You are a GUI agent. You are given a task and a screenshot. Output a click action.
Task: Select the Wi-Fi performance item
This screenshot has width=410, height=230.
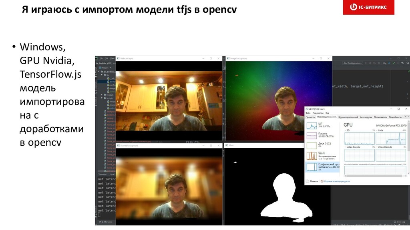[x=322, y=156]
